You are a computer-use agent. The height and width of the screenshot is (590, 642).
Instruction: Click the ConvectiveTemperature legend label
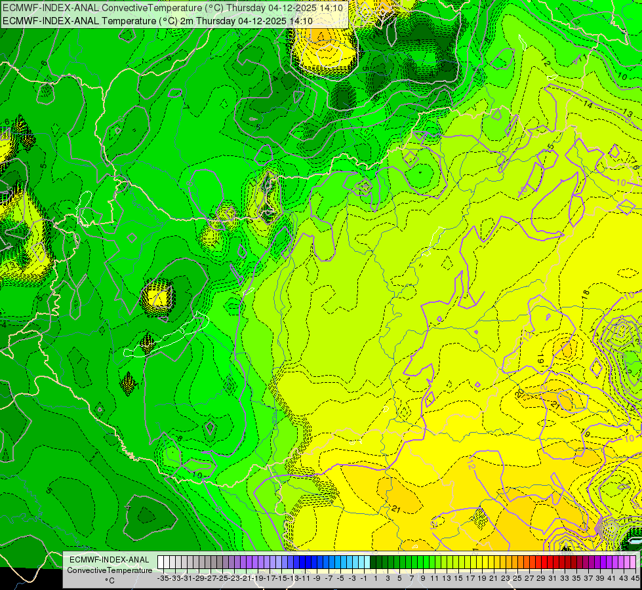coord(110,570)
